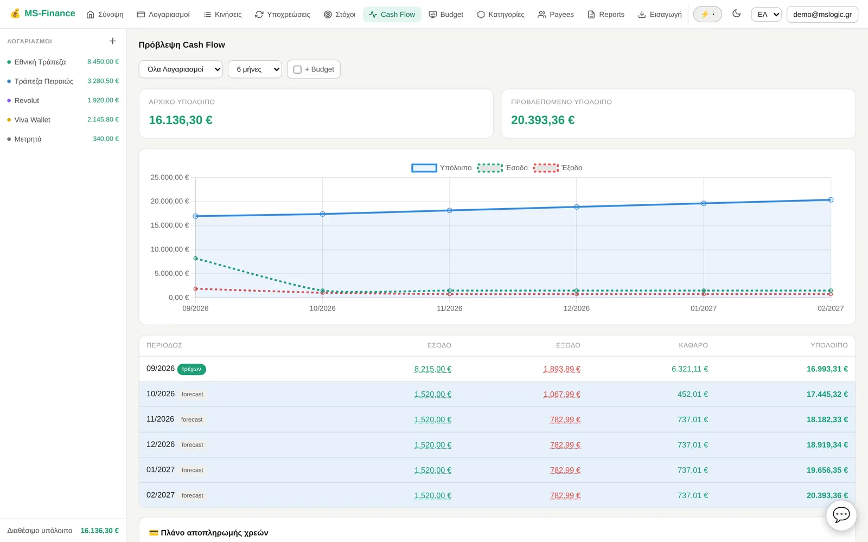The image size is (868, 542).
Task: Click the MS-Finance money bag logo
Action: (15, 14)
